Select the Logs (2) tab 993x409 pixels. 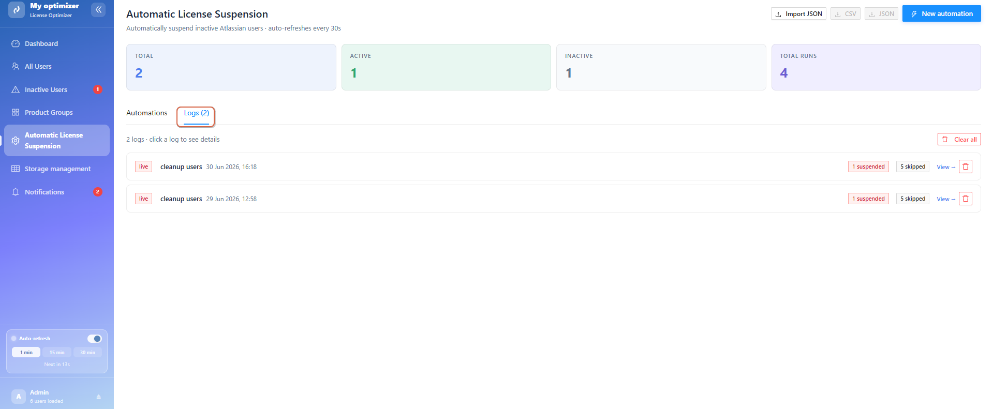(197, 113)
